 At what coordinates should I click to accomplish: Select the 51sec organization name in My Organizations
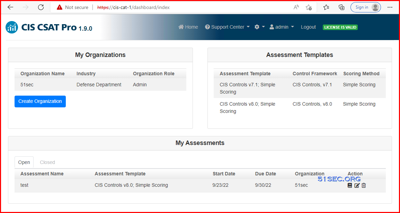tap(27, 85)
